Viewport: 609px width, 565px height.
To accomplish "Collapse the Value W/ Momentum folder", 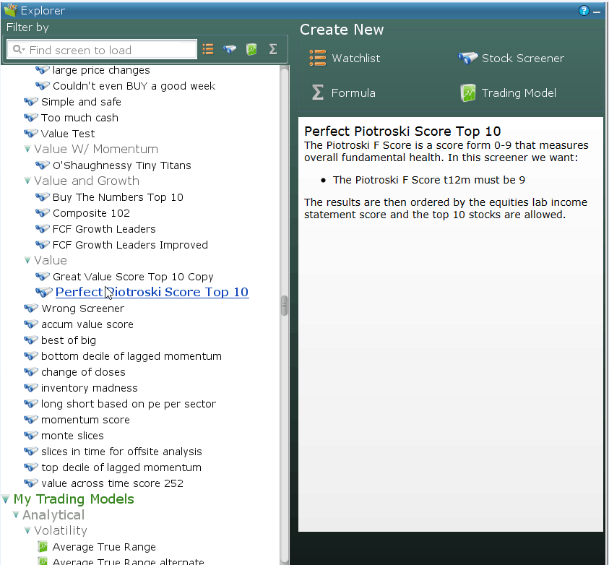I will pyautogui.click(x=27, y=150).
